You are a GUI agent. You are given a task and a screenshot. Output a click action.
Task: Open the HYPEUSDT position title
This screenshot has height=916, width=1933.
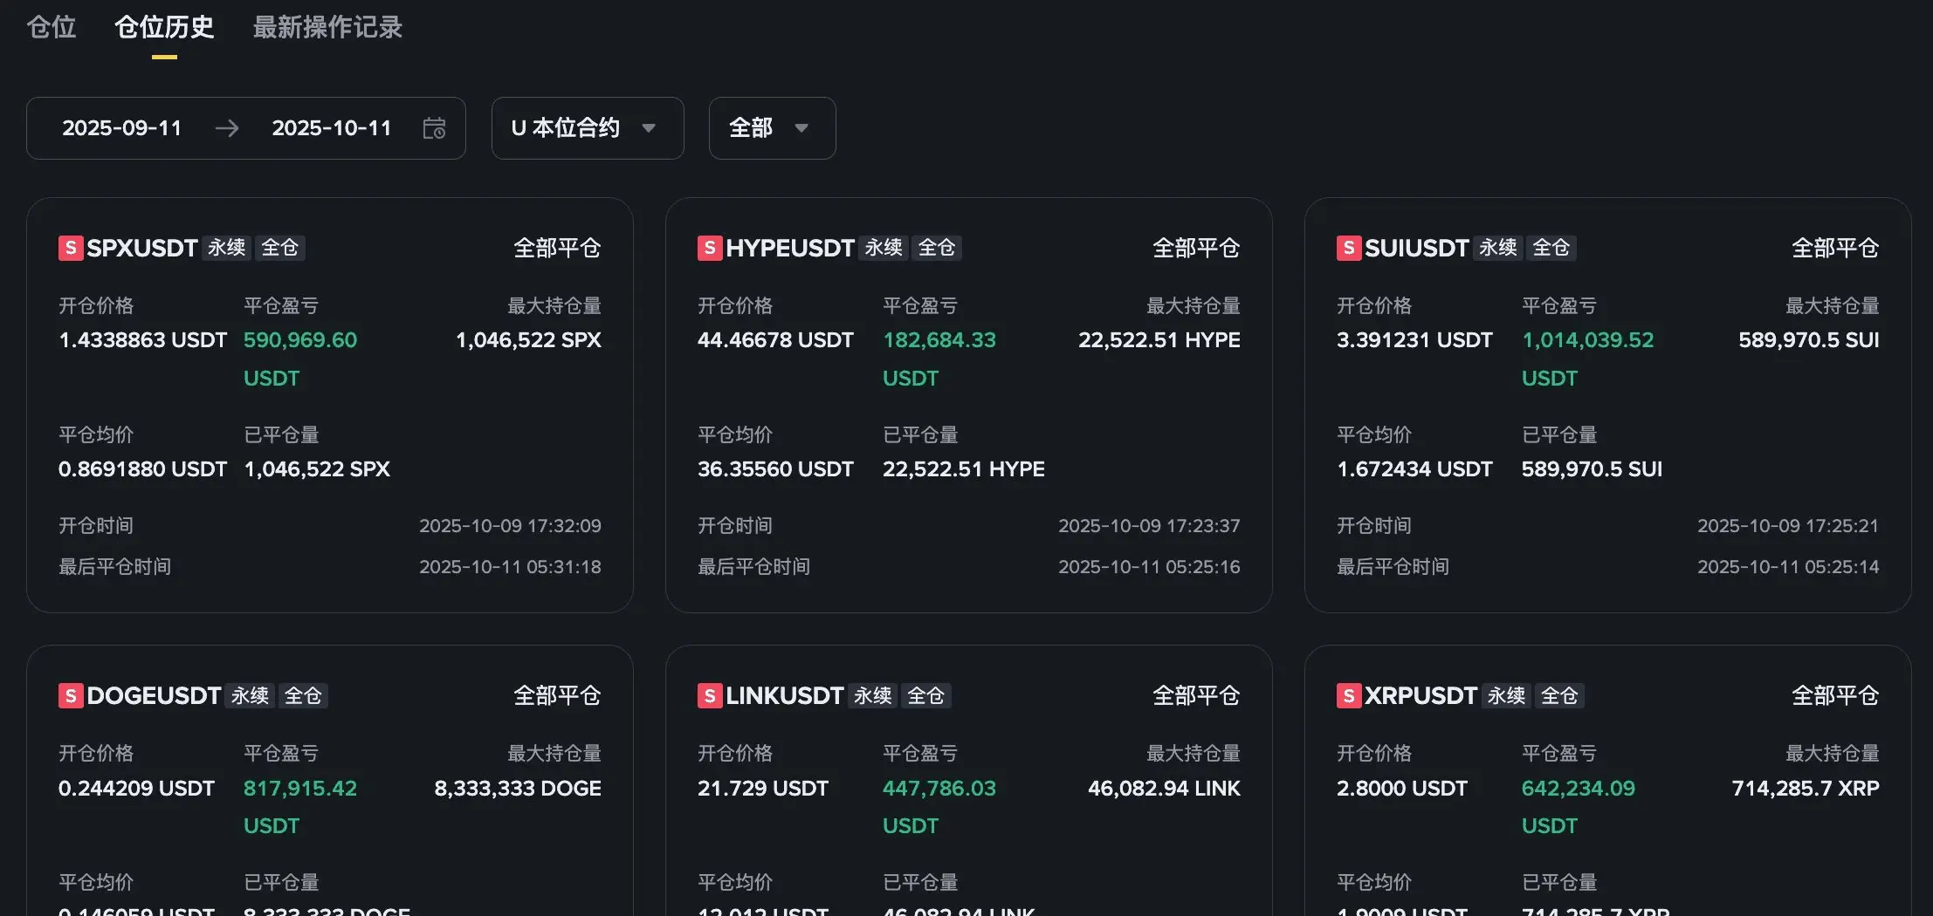point(790,248)
